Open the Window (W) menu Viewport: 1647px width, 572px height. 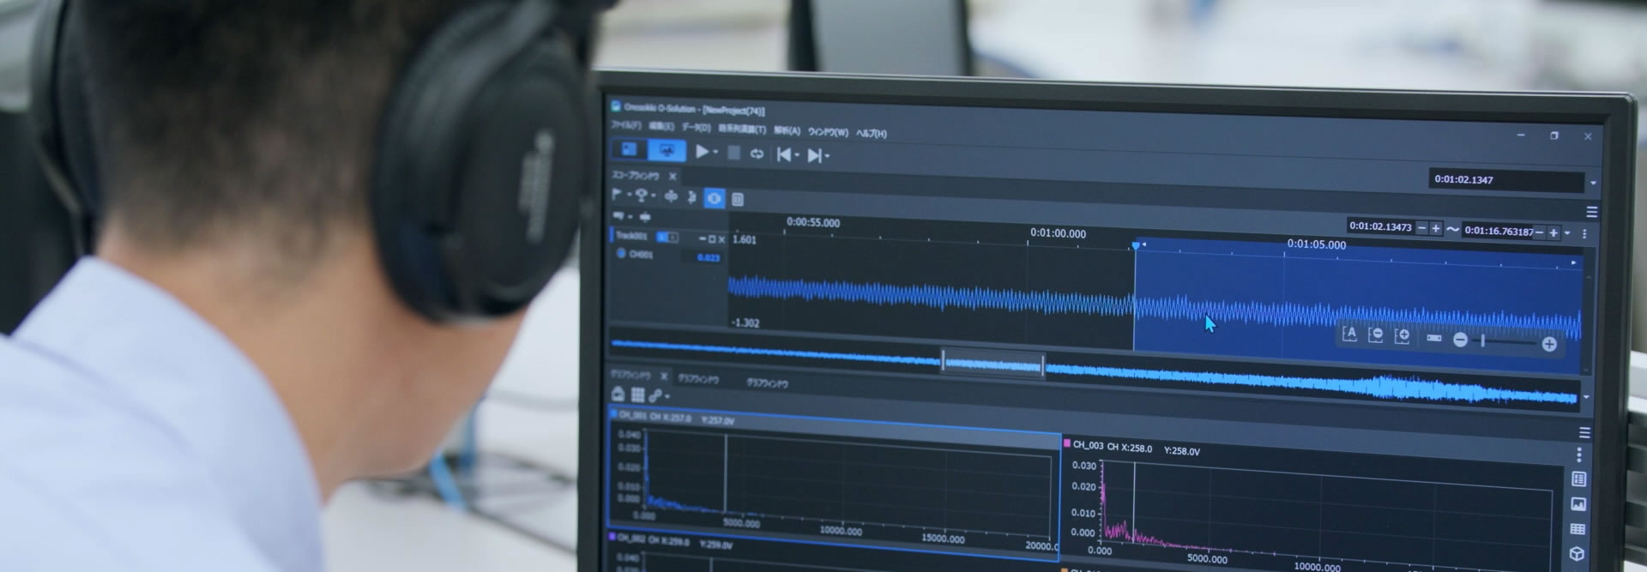[x=828, y=132]
